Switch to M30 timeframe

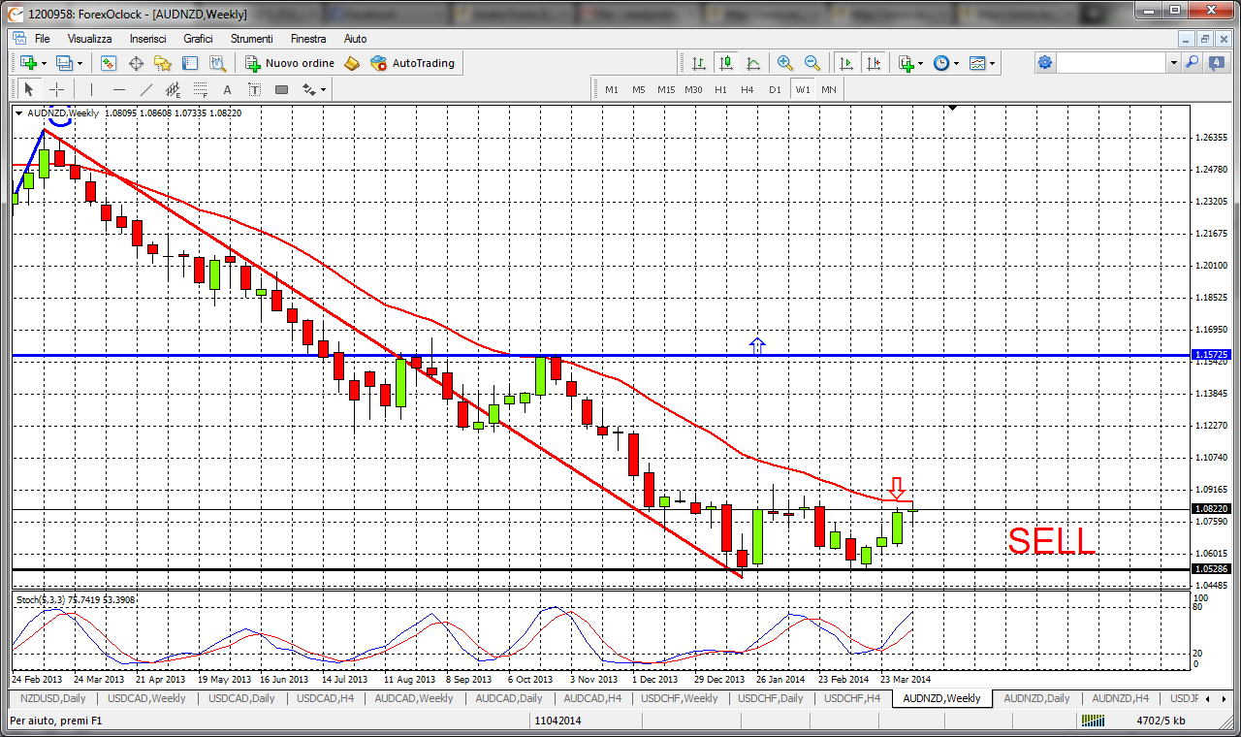point(692,89)
